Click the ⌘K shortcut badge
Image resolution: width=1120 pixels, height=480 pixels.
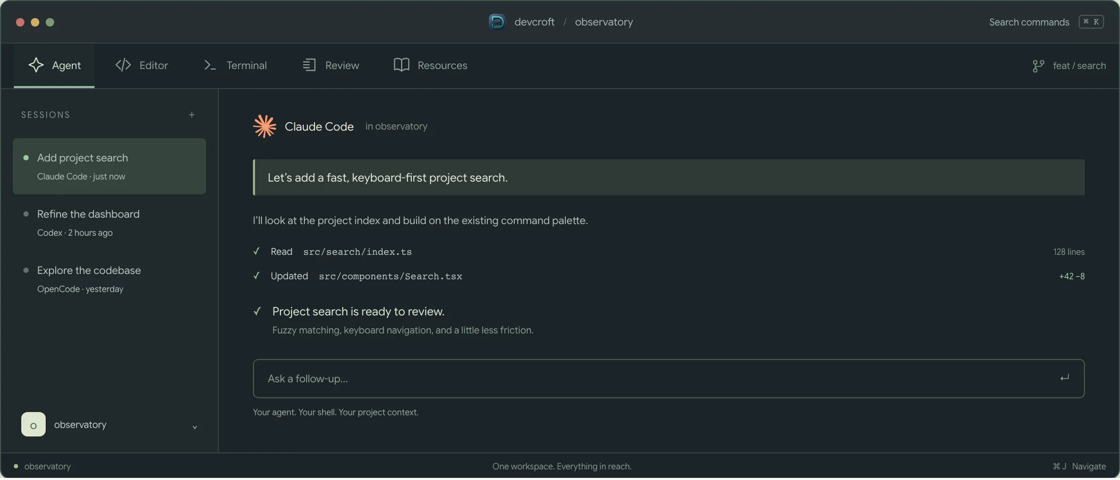click(1091, 22)
